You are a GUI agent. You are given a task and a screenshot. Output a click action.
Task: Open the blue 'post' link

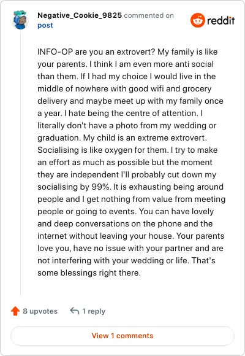coord(45,25)
